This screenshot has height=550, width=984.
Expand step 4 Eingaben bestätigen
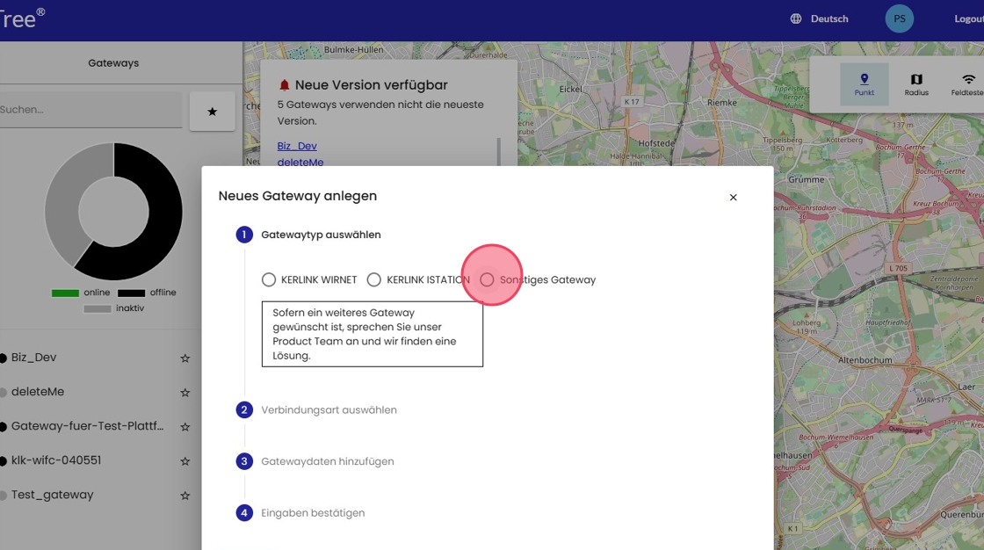pos(313,513)
